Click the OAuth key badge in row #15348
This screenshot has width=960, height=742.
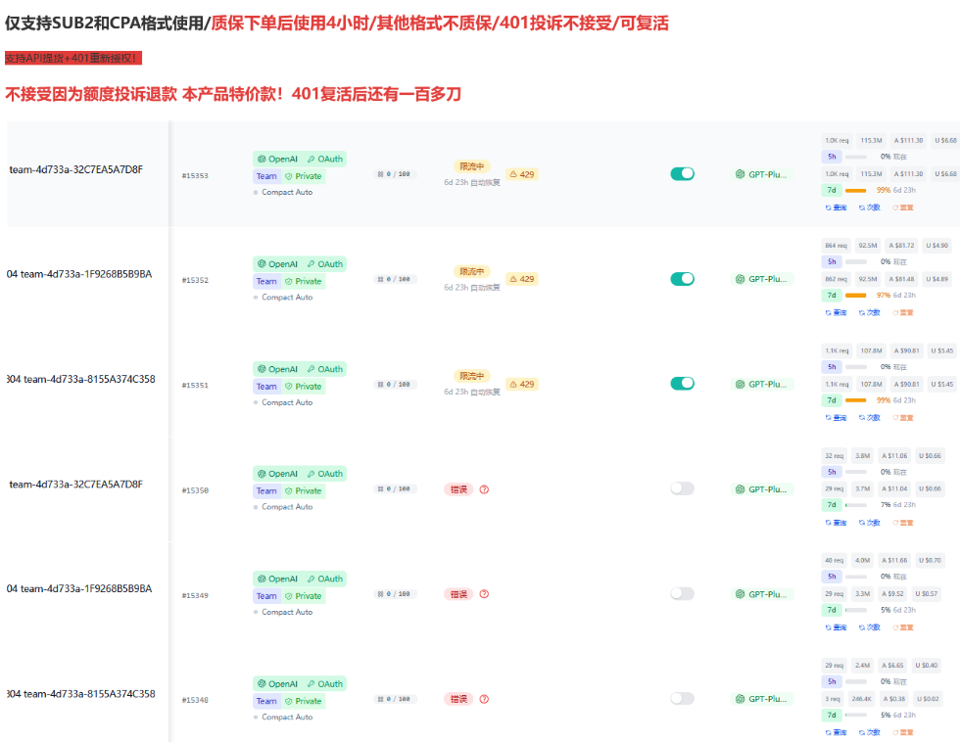(325, 684)
